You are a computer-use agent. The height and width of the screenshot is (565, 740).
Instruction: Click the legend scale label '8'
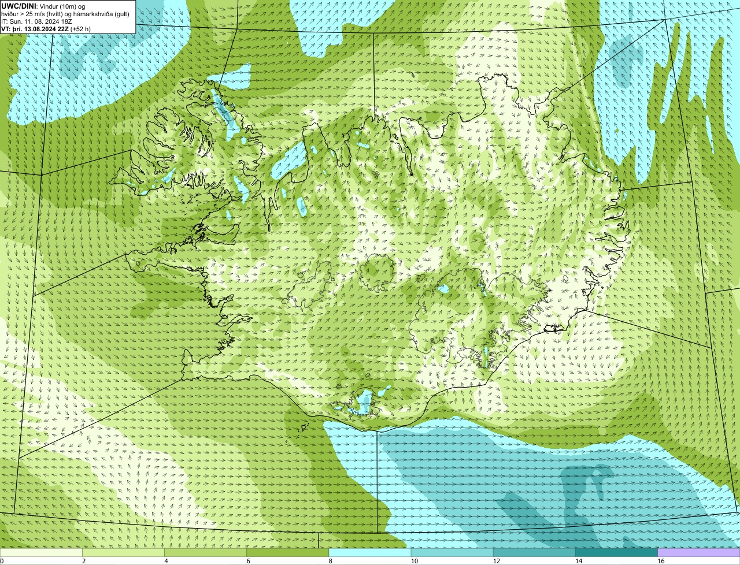331,561
